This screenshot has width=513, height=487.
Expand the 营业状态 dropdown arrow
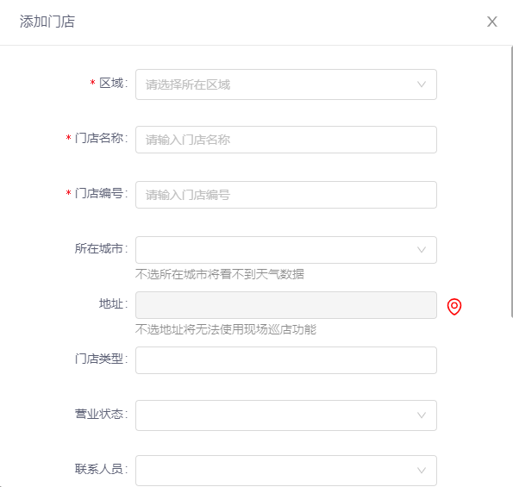(422, 415)
